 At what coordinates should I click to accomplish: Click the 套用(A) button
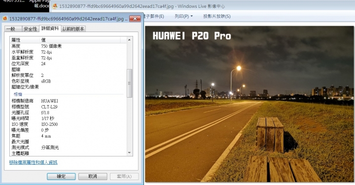click(124, 177)
